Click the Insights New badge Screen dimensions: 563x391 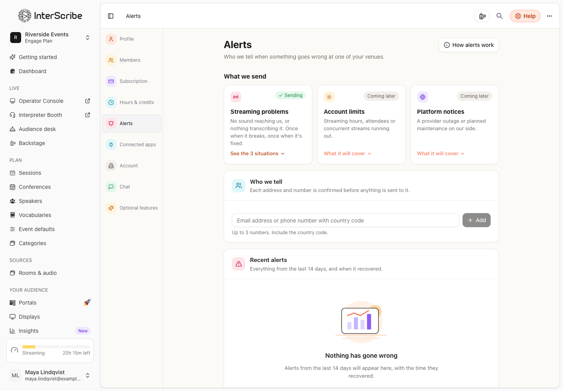click(83, 331)
